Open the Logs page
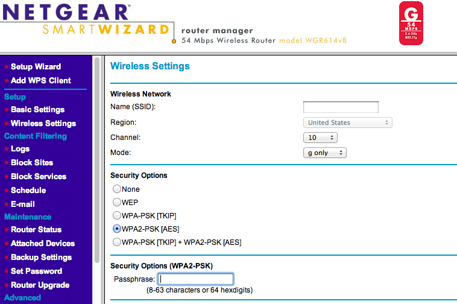Image resolution: width=457 pixels, height=304 pixels. (20, 149)
